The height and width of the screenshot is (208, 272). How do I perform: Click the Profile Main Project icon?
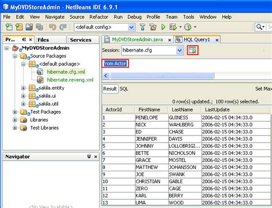pos(188,27)
